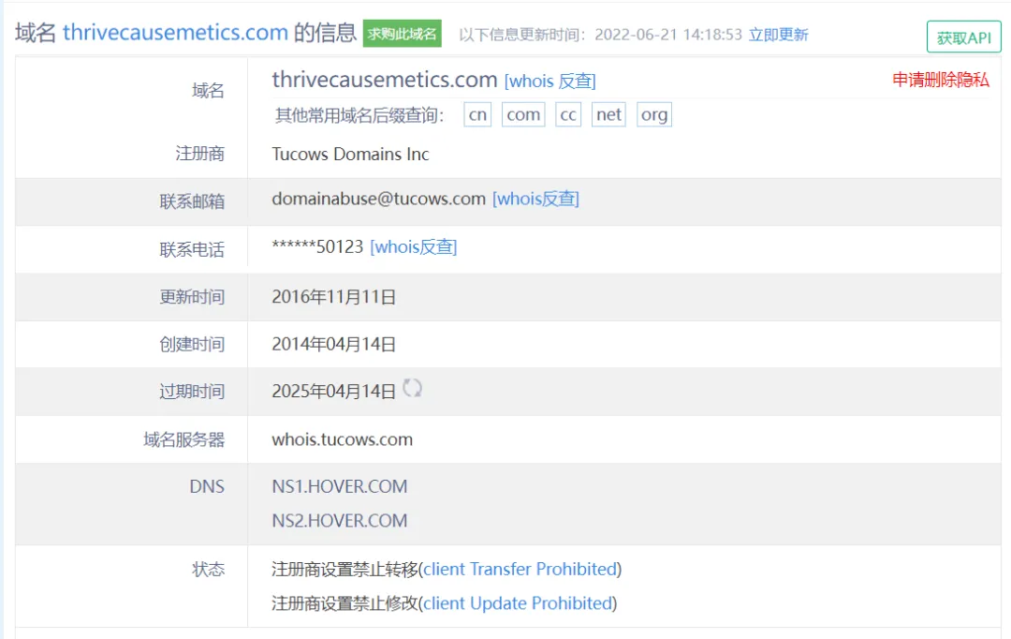1011x639 pixels.
Task: Click the 过期时间 row label
Action: [x=192, y=391]
